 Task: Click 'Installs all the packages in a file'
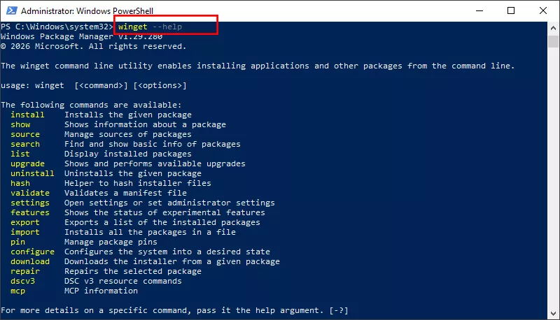coord(150,233)
